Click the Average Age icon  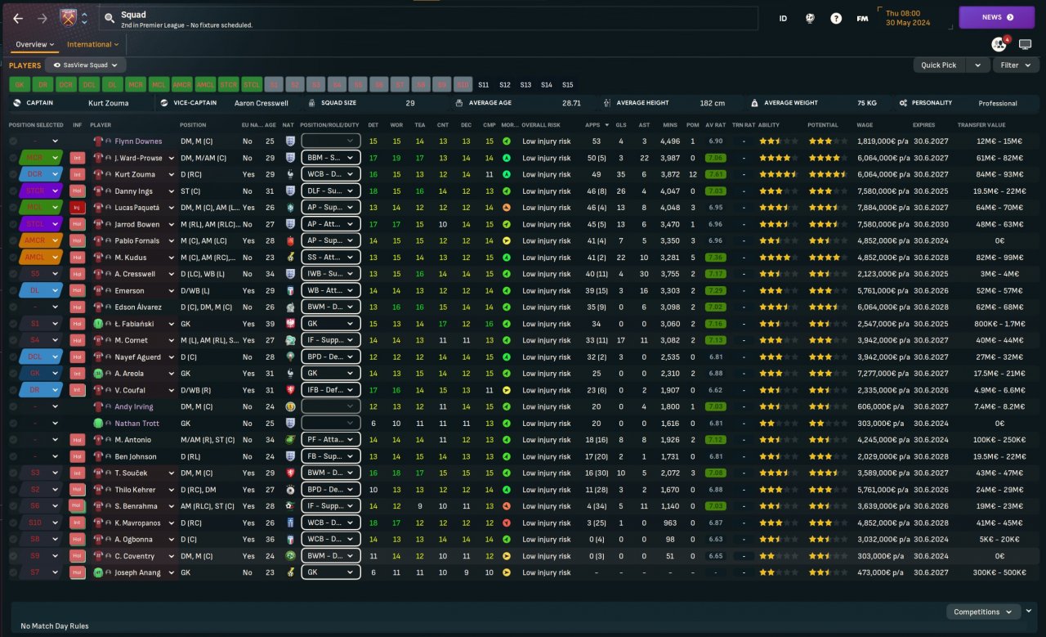click(459, 103)
